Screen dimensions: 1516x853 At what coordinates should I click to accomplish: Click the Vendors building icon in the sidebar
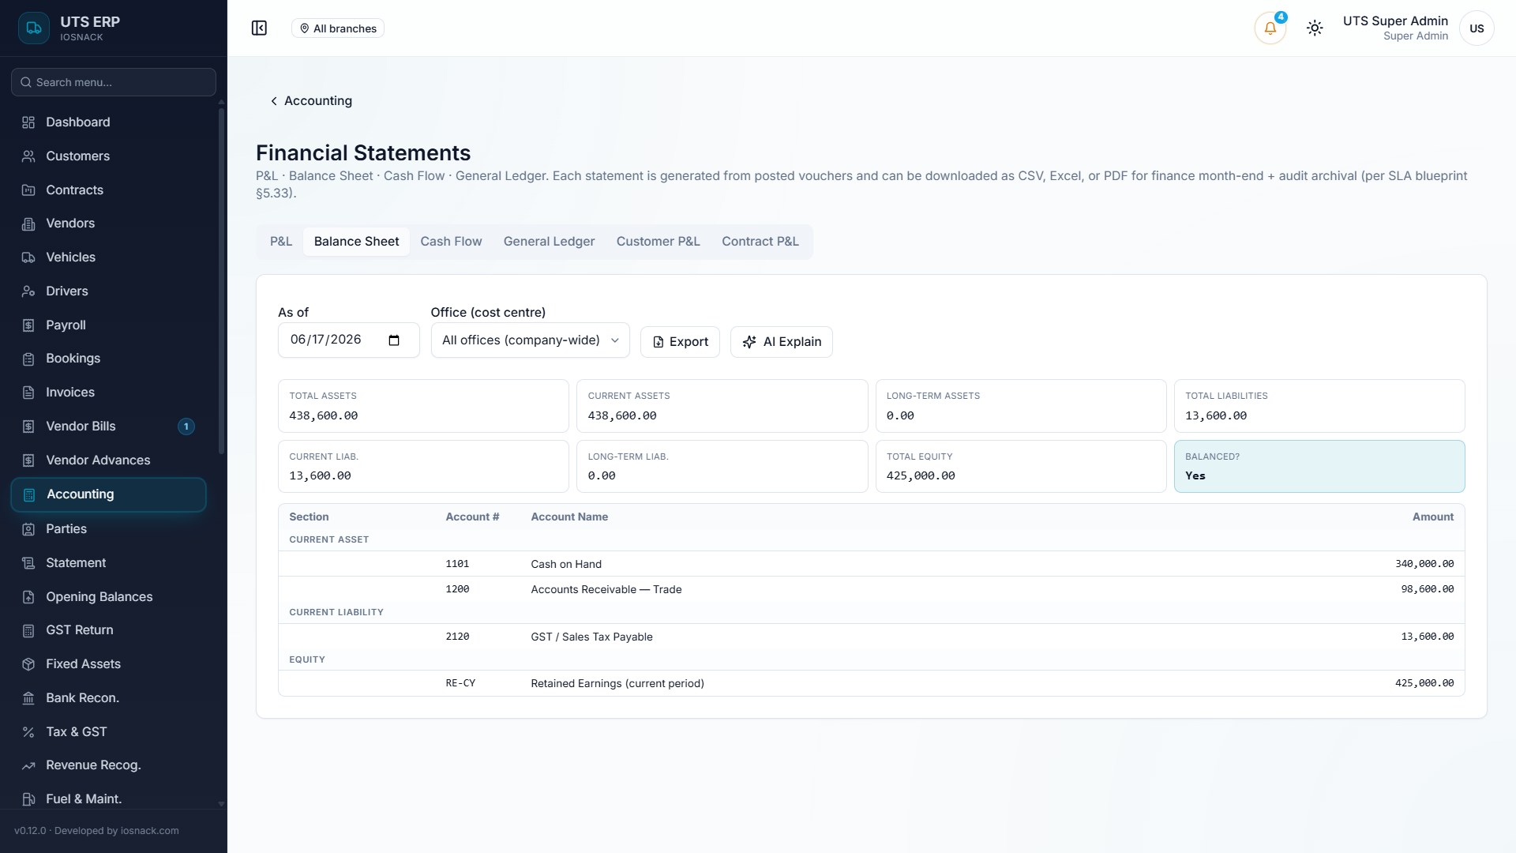coord(28,224)
